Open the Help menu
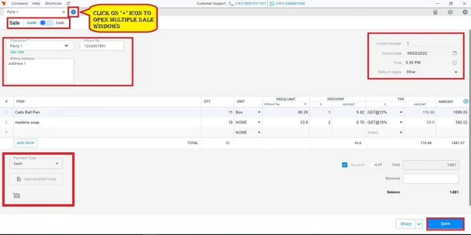This screenshot has height=235, width=471. pyautogui.click(x=36, y=4)
